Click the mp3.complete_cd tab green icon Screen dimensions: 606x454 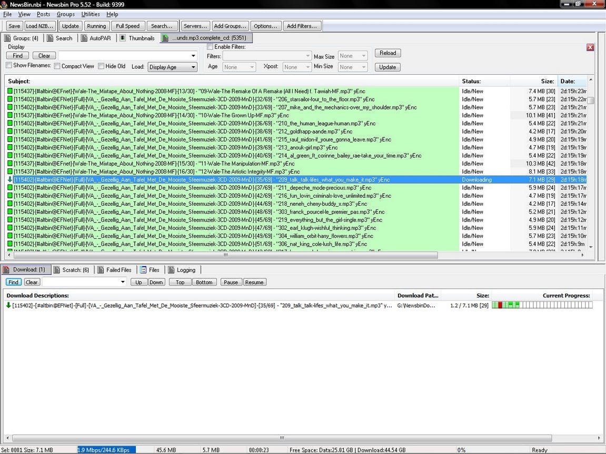tap(165, 38)
